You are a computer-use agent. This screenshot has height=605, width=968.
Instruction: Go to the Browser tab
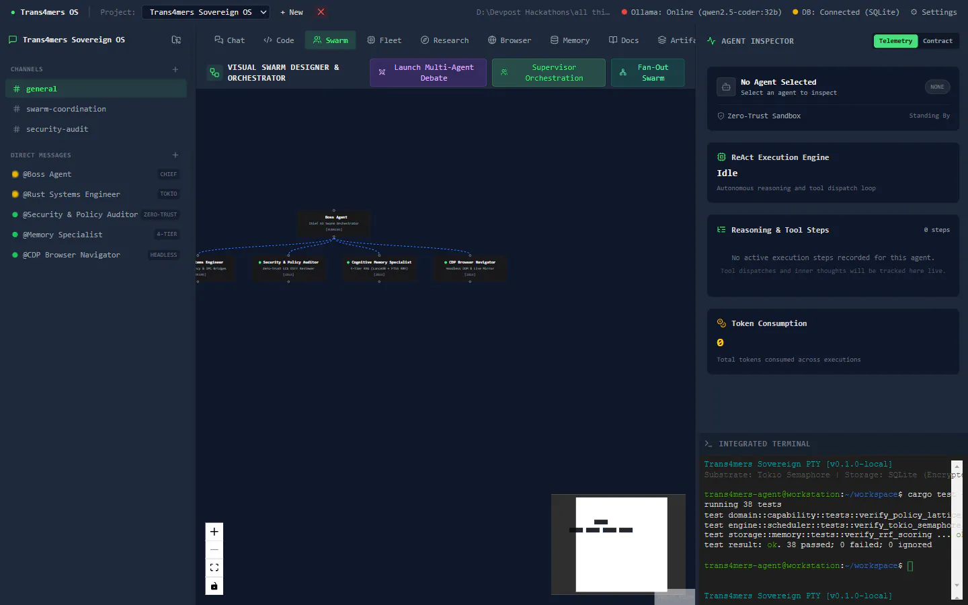pos(510,40)
